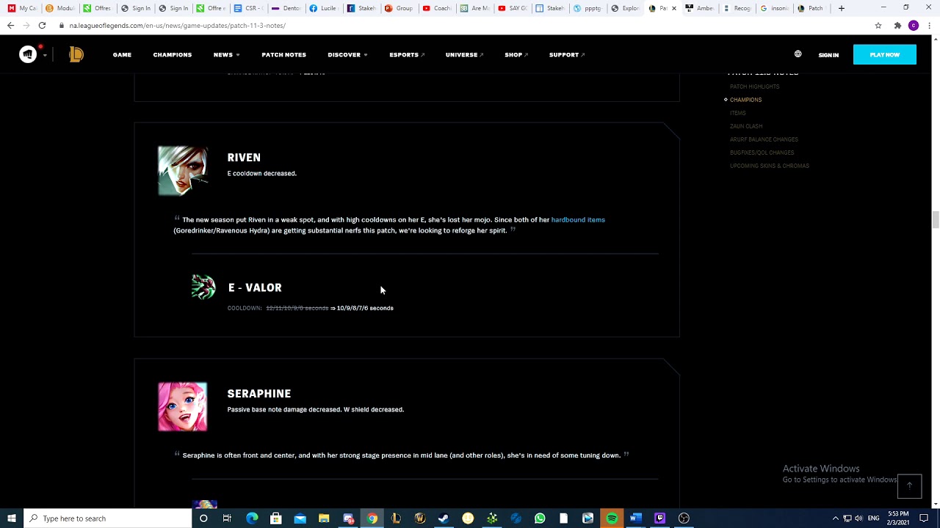Jump to Bugfixes/QOL Changes section
The image size is (940, 528).
point(762,153)
